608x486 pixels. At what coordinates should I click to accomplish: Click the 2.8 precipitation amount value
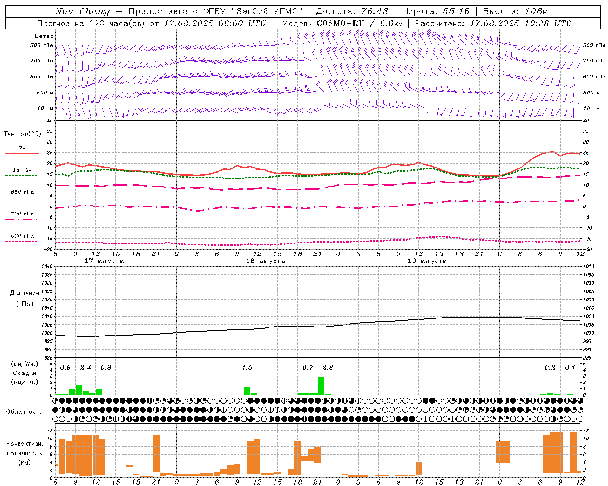[328, 368]
